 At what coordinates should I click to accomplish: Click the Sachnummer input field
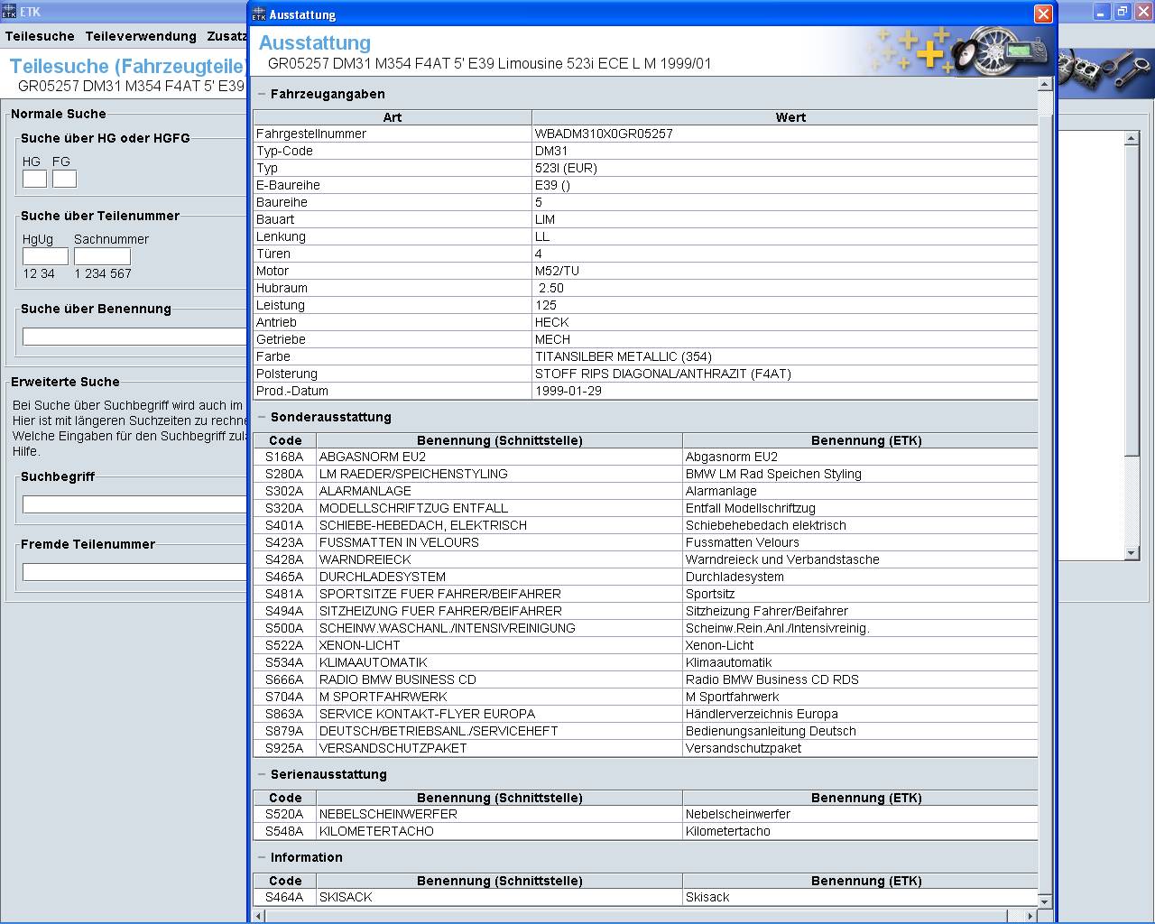coord(102,256)
